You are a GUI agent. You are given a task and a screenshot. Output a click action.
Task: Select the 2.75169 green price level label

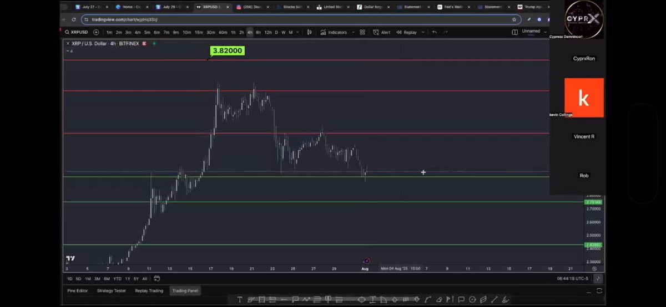click(x=594, y=202)
